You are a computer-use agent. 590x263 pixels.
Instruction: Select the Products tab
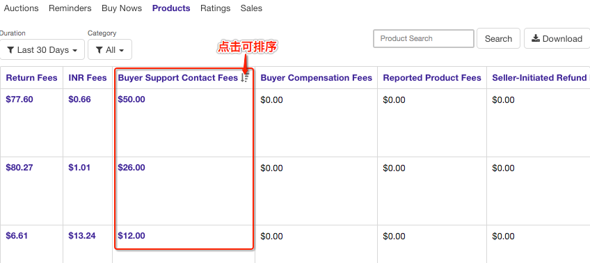(171, 8)
